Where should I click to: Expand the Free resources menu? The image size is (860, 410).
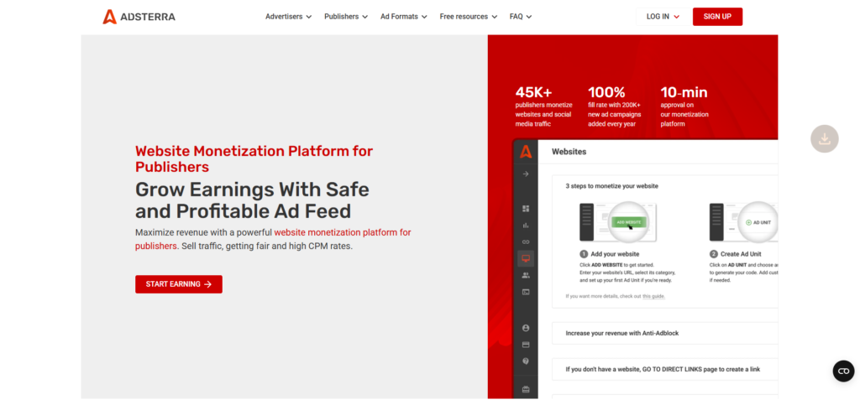point(469,17)
